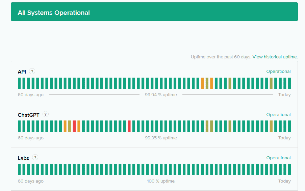This screenshot has width=305, height=191.
Task: Select the oldest day bar in Labs row
Action: point(19,169)
